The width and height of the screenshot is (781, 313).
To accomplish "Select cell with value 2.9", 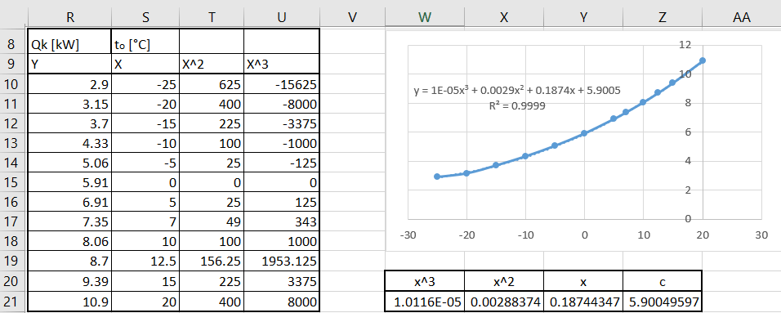I will click(x=69, y=84).
